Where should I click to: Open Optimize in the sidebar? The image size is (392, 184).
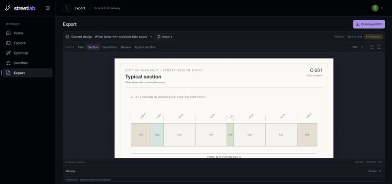(x=28, y=53)
